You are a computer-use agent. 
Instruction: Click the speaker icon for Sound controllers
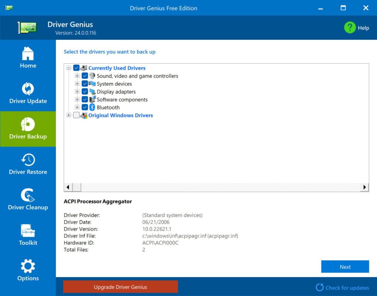[92, 76]
